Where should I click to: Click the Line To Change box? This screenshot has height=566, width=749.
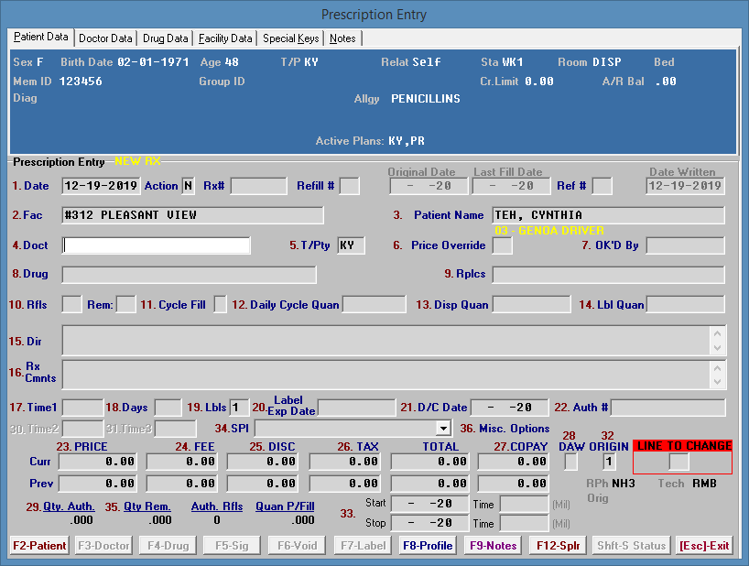[x=678, y=462]
